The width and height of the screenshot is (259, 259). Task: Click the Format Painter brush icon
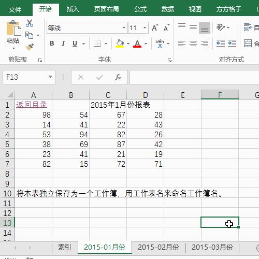(x=30, y=47)
